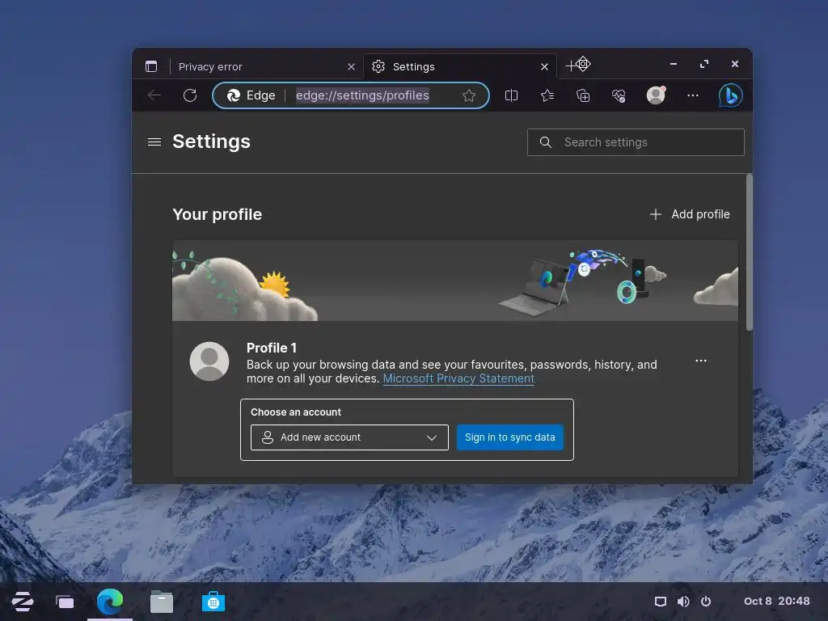The image size is (828, 621).
Task: Open the volume tray icon
Action: 683,602
